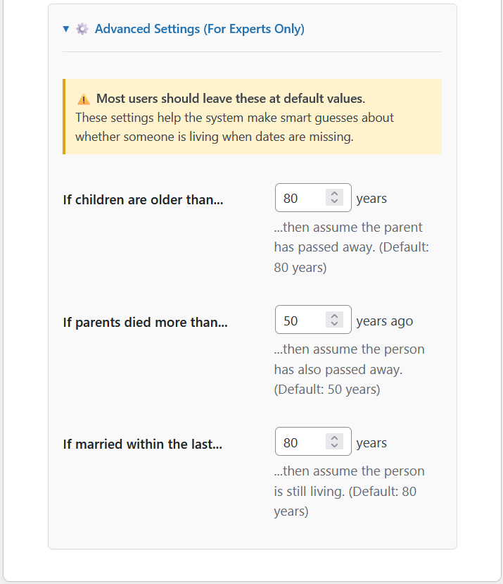Click the "If children are older than..." label
The image size is (503, 584).
[x=143, y=199]
